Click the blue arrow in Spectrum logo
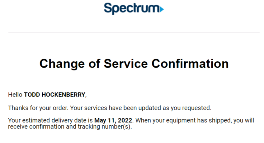The width and height of the screenshot is (264, 143). pyautogui.click(x=162, y=9)
